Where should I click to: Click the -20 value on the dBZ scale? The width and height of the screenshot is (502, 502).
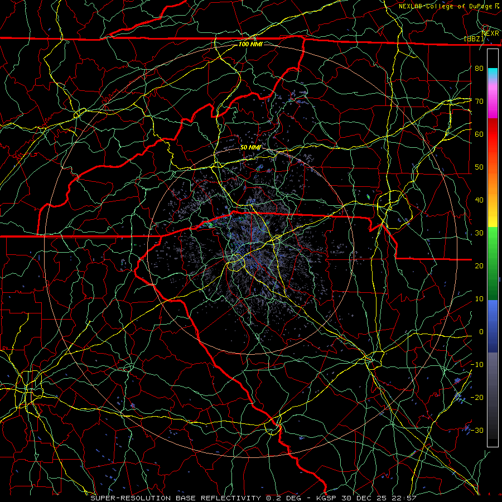tap(477, 398)
